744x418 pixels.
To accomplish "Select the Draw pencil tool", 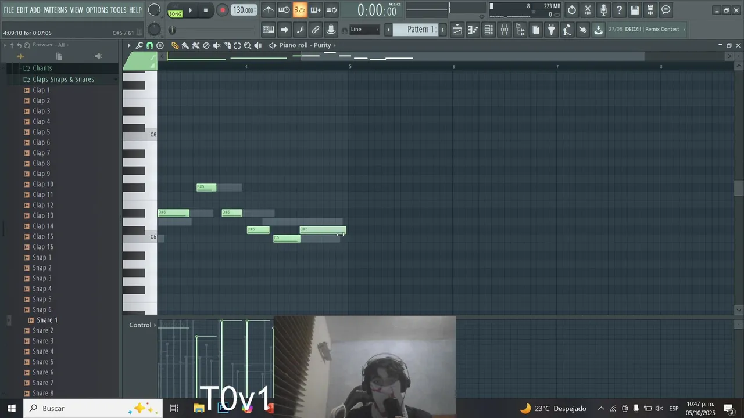I will [x=175, y=45].
